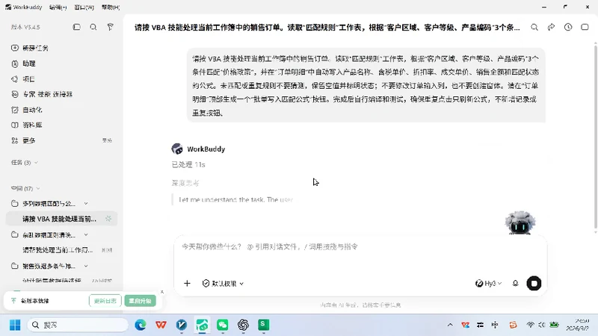Open the sidebar search icon
Viewport: 598px width, 336px height.
pos(93,27)
